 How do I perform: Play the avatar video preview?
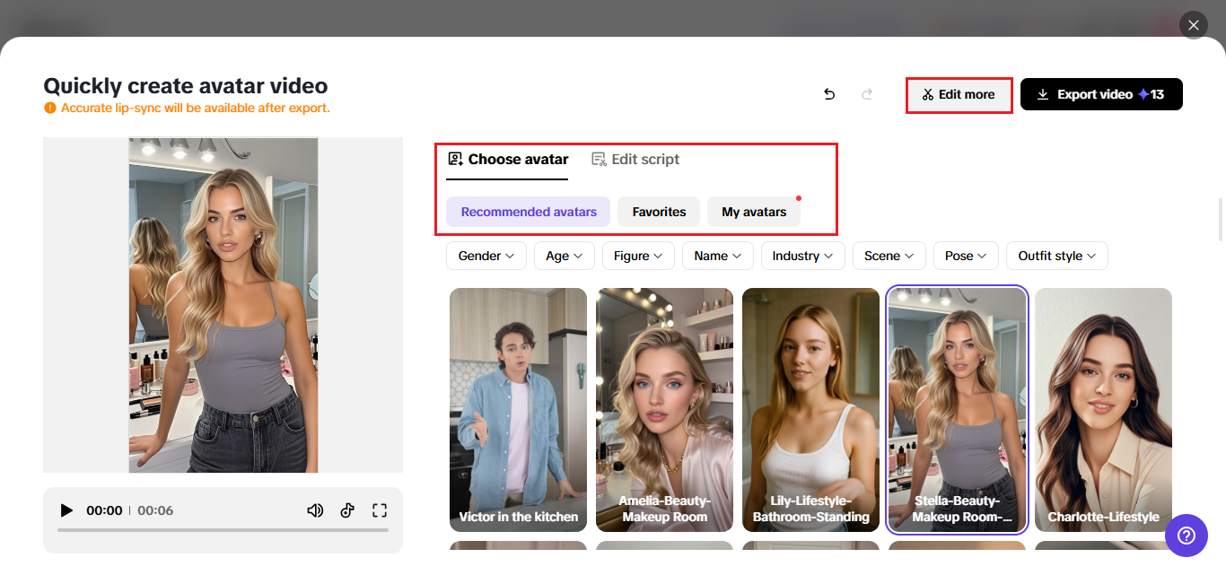tap(66, 510)
